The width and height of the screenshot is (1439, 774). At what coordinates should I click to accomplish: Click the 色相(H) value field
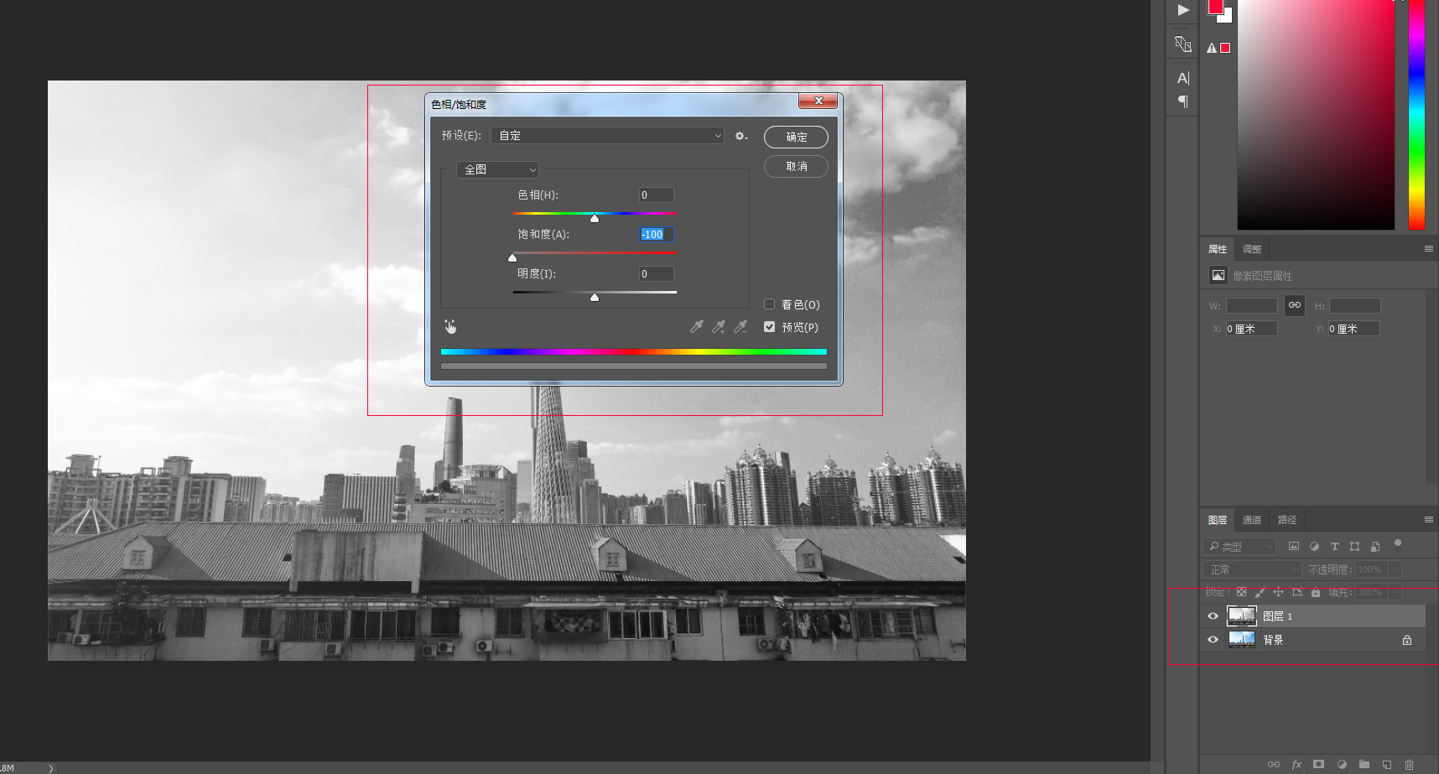(x=657, y=195)
